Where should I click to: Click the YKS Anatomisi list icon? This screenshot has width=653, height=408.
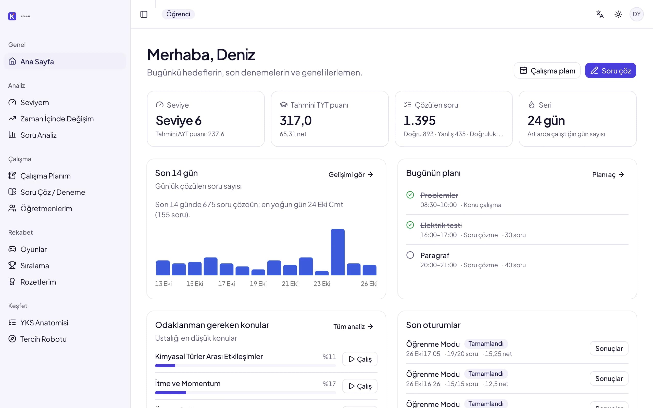click(x=12, y=323)
